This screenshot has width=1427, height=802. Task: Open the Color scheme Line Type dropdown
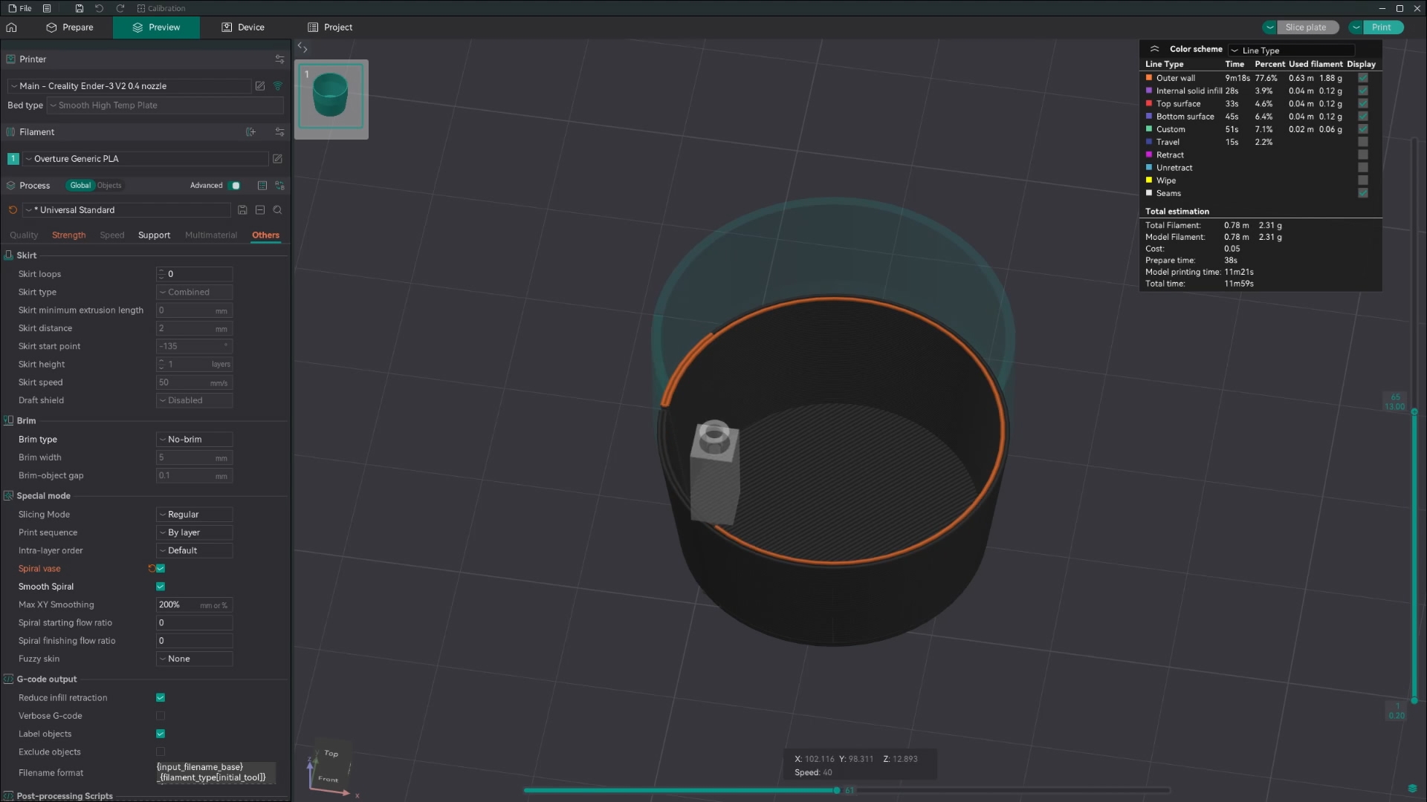coord(1292,50)
